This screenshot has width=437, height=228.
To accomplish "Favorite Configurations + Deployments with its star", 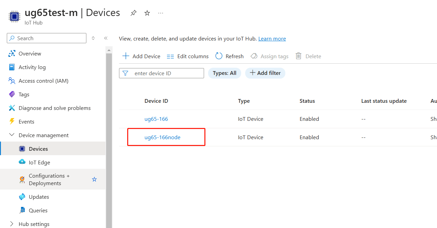I will (x=95, y=179).
